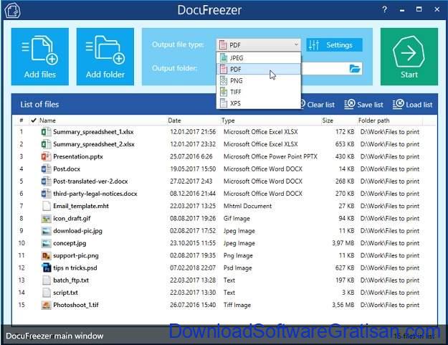This screenshot has width=448, height=345.
Task: Click the file name third-party-legal-notices.docx
Action: click(x=95, y=194)
